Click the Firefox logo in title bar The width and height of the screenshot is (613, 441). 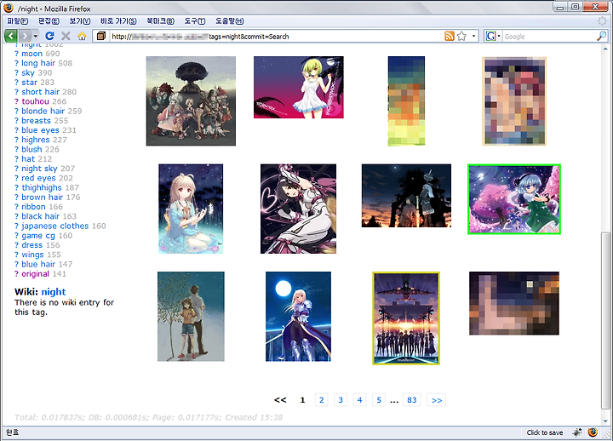pyautogui.click(x=9, y=9)
